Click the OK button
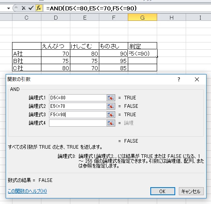The image size is (211, 204). point(163,191)
